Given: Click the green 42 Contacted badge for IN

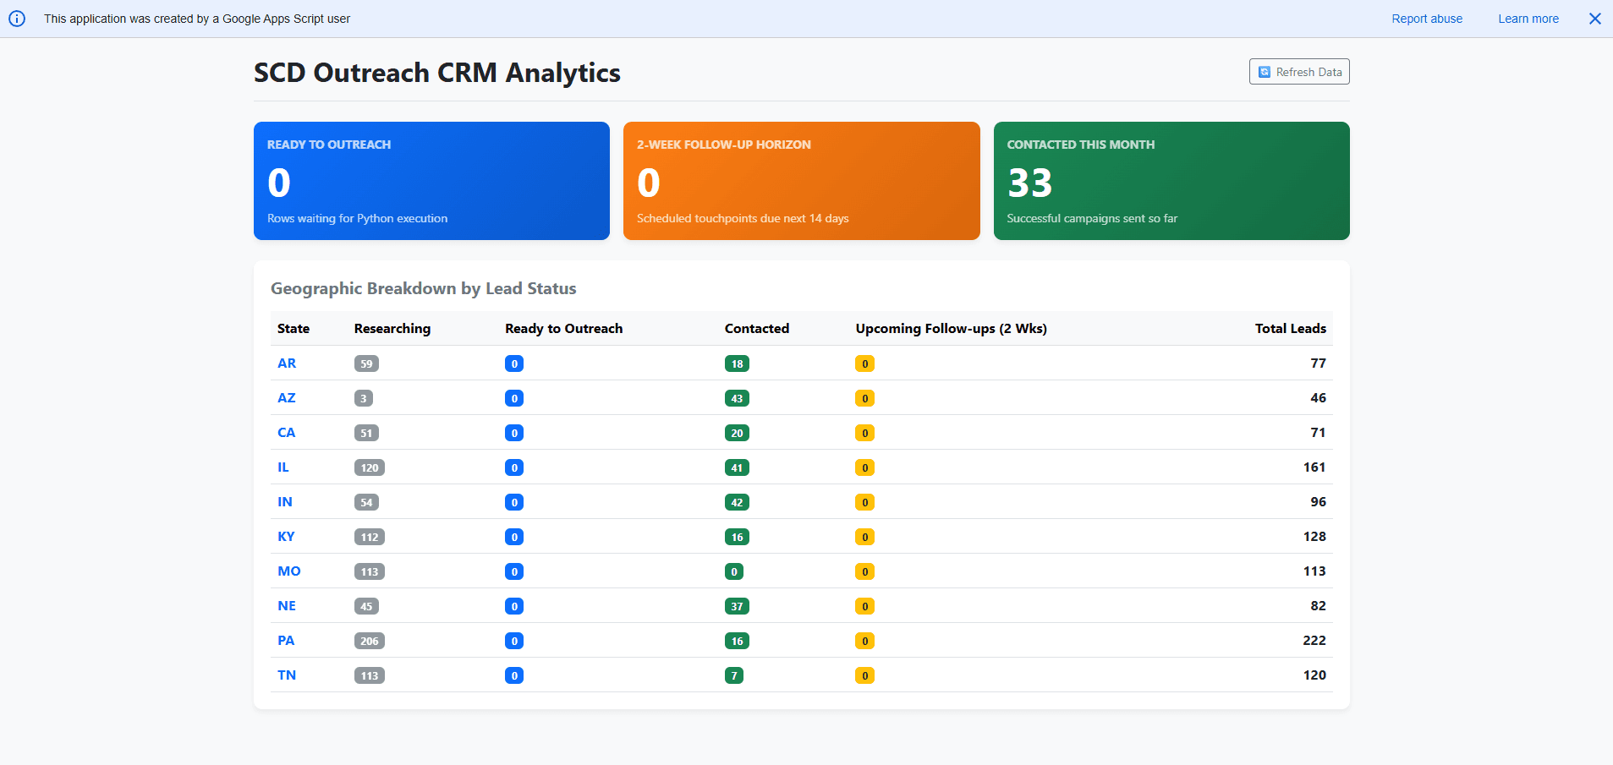Looking at the screenshot, I should tap(737, 502).
